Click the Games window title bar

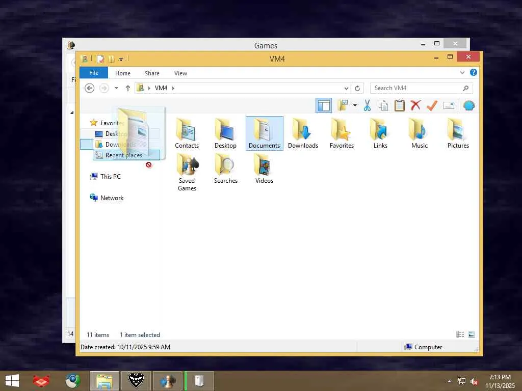coord(266,45)
